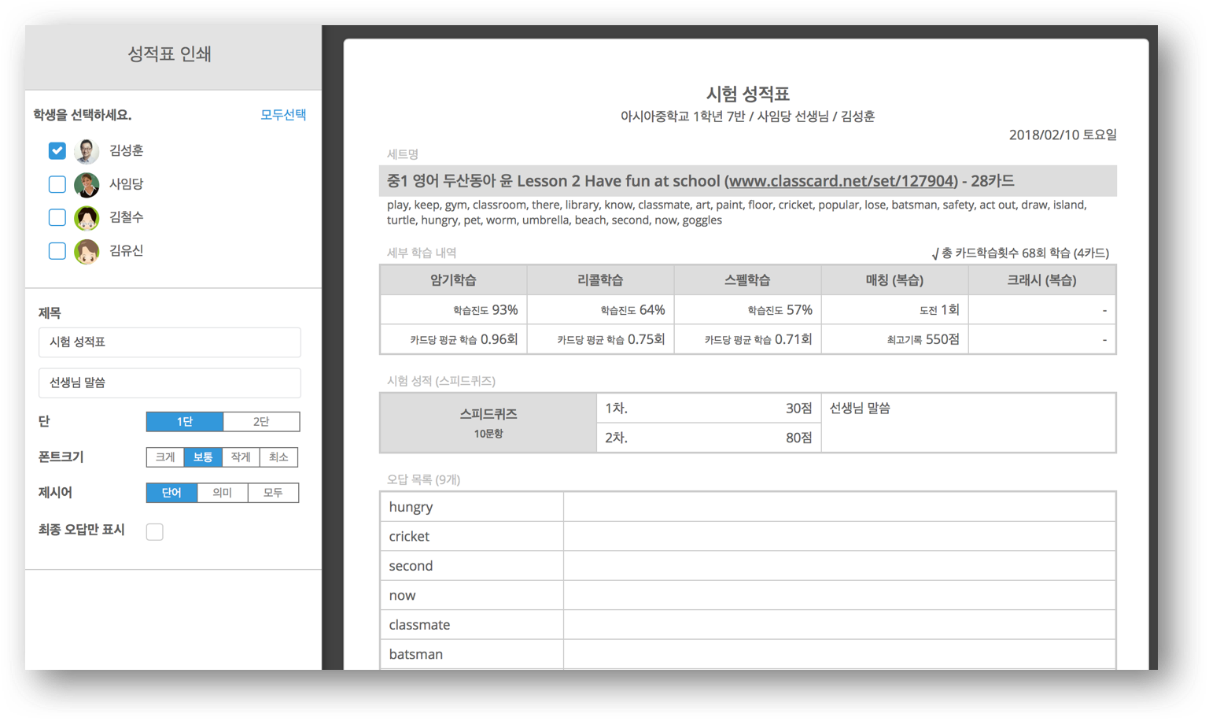
Task: Choose 의미 as the prompt type
Action: click(223, 493)
